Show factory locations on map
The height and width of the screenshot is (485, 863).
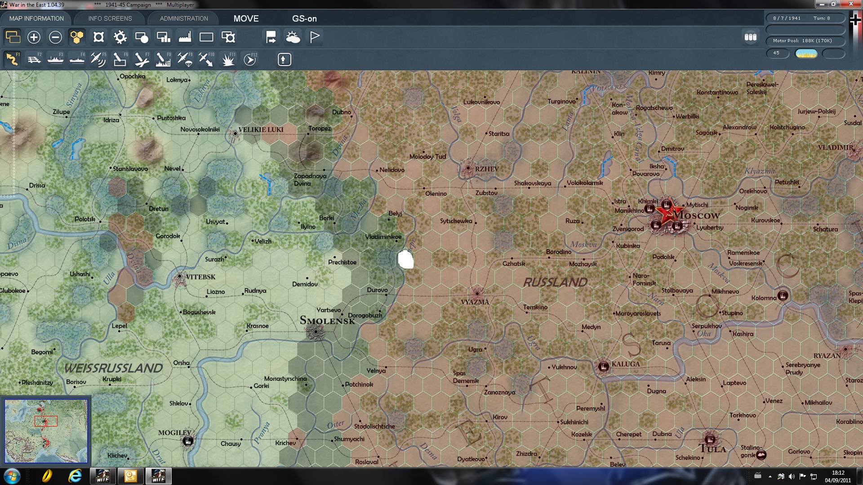click(185, 37)
